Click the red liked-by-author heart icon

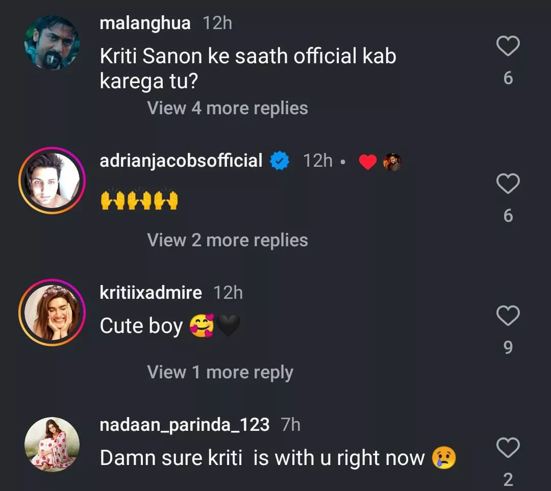(367, 162)
